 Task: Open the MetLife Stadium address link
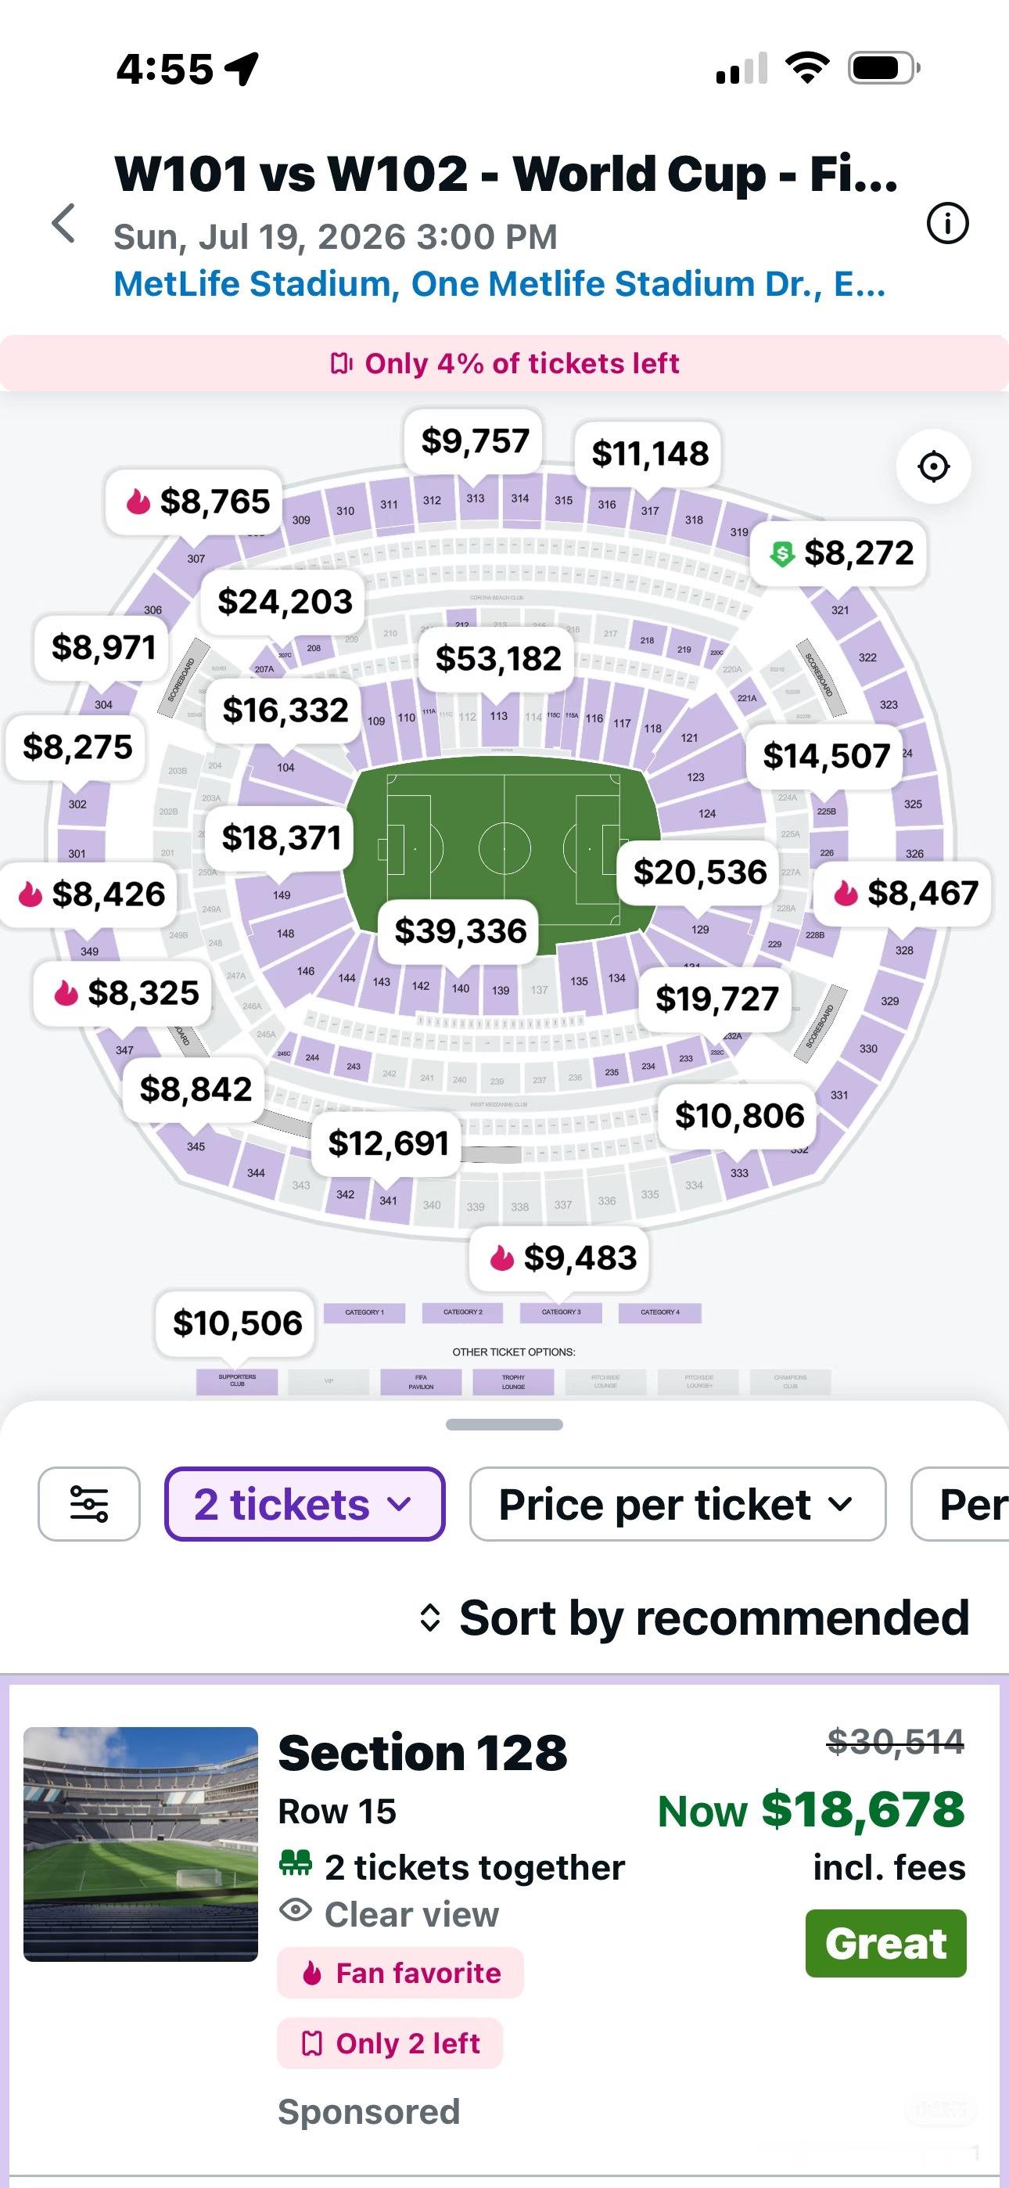coord(499,284)
